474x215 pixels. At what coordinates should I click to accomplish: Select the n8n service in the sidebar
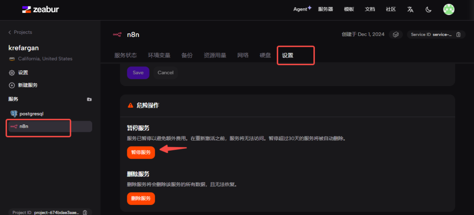coord(50,127)
